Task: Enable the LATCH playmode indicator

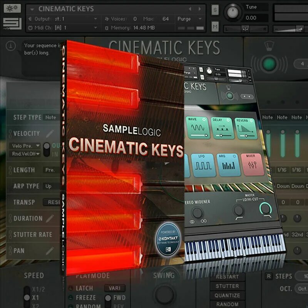Action: pyautogui.click(x=70, y=288)
